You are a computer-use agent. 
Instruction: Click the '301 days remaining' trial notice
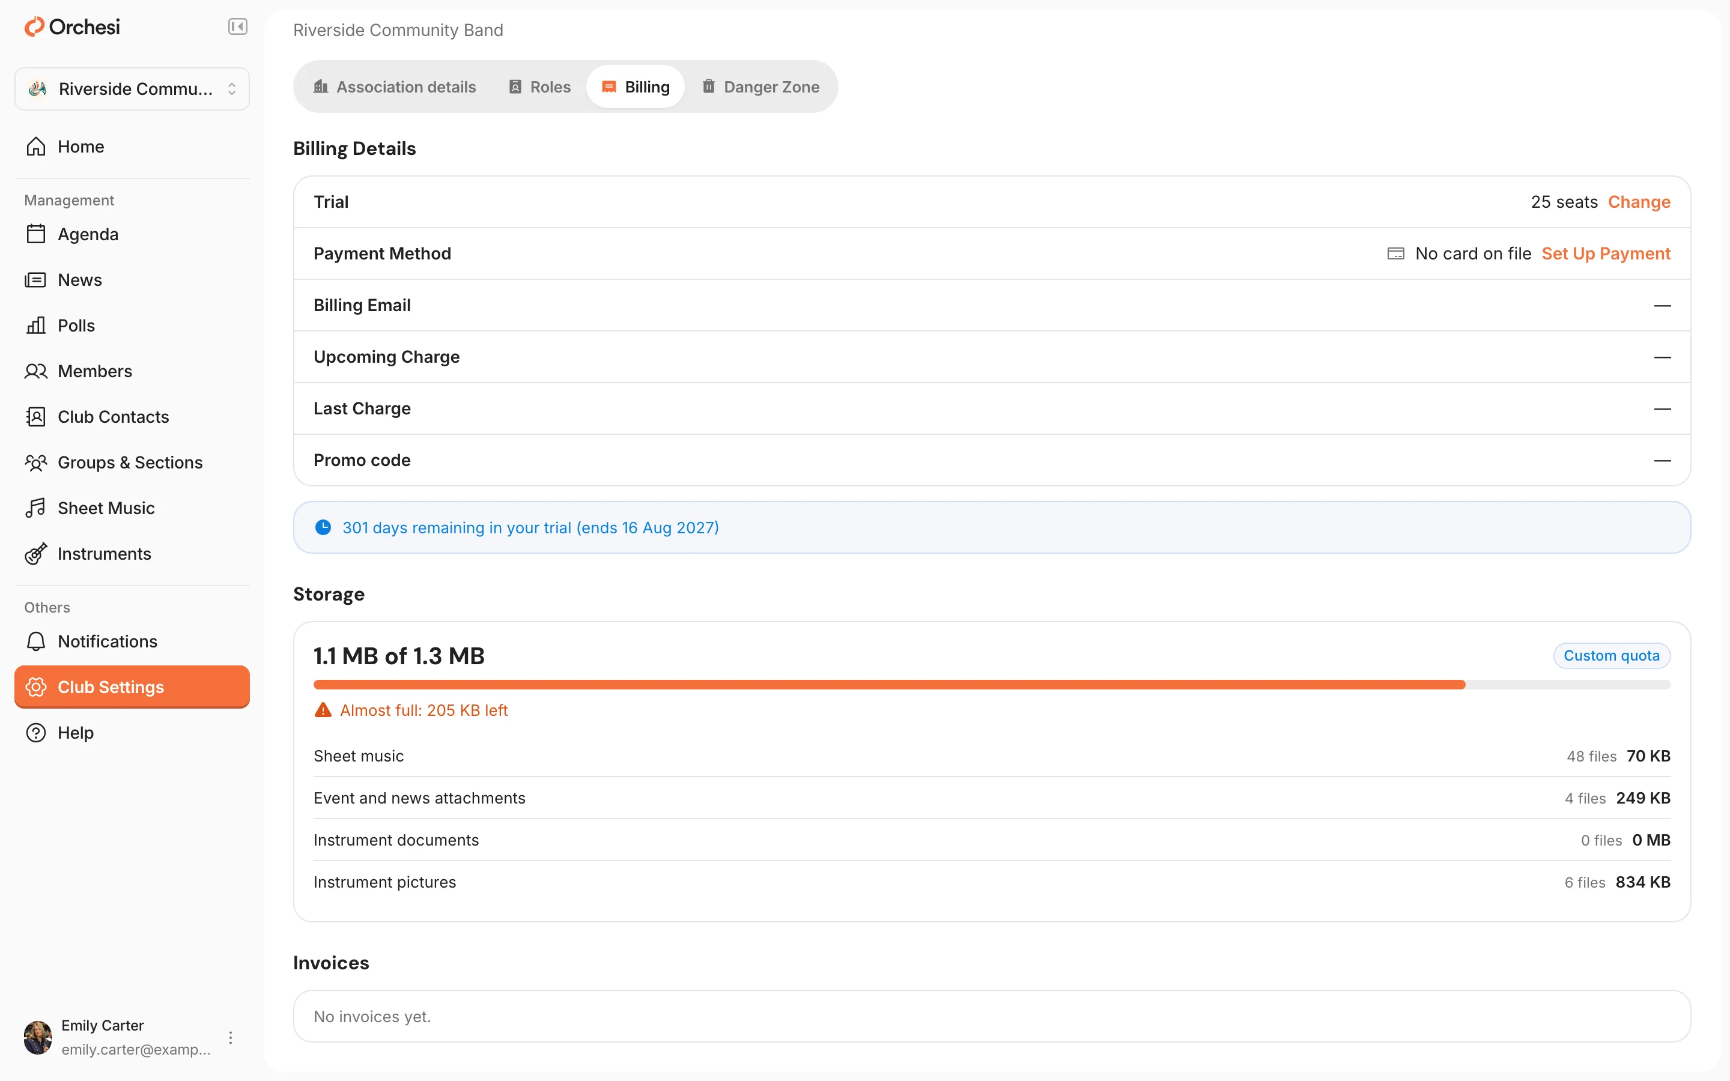[x=992, y=528]
